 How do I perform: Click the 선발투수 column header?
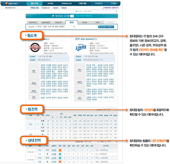coord(54,146)
